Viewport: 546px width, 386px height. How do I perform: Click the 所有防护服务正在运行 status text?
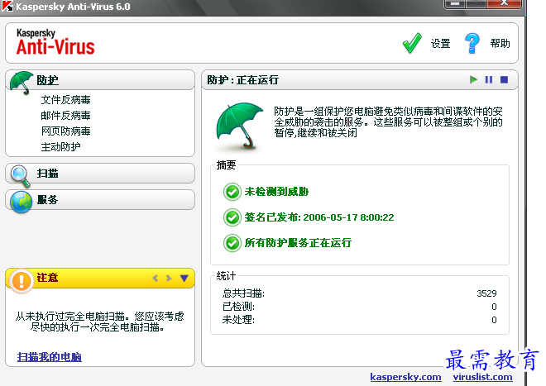pos(298,243)
